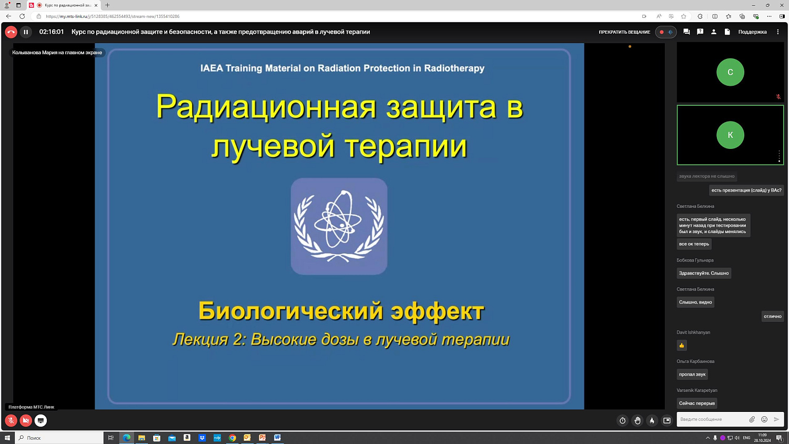Click the Поддержка support link

pos(752,32)
